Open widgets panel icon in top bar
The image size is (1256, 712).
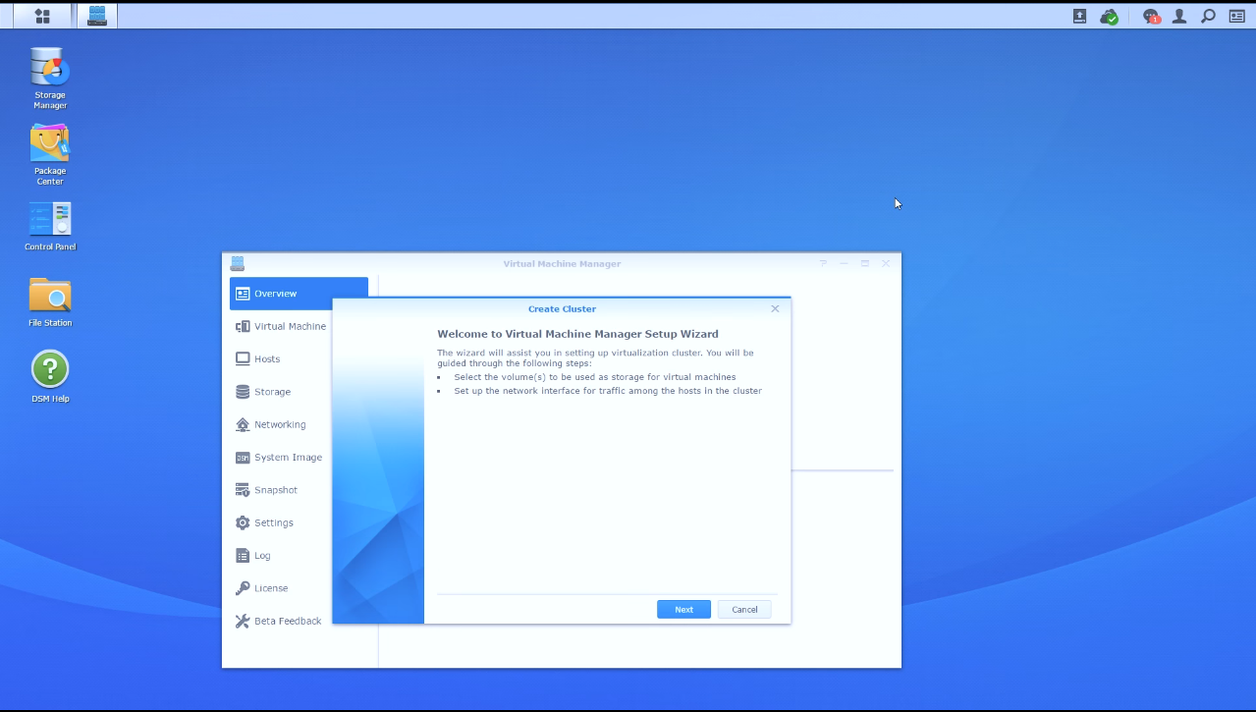pos(1236,16)
